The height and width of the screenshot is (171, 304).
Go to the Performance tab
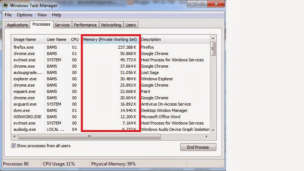[85, 25]
